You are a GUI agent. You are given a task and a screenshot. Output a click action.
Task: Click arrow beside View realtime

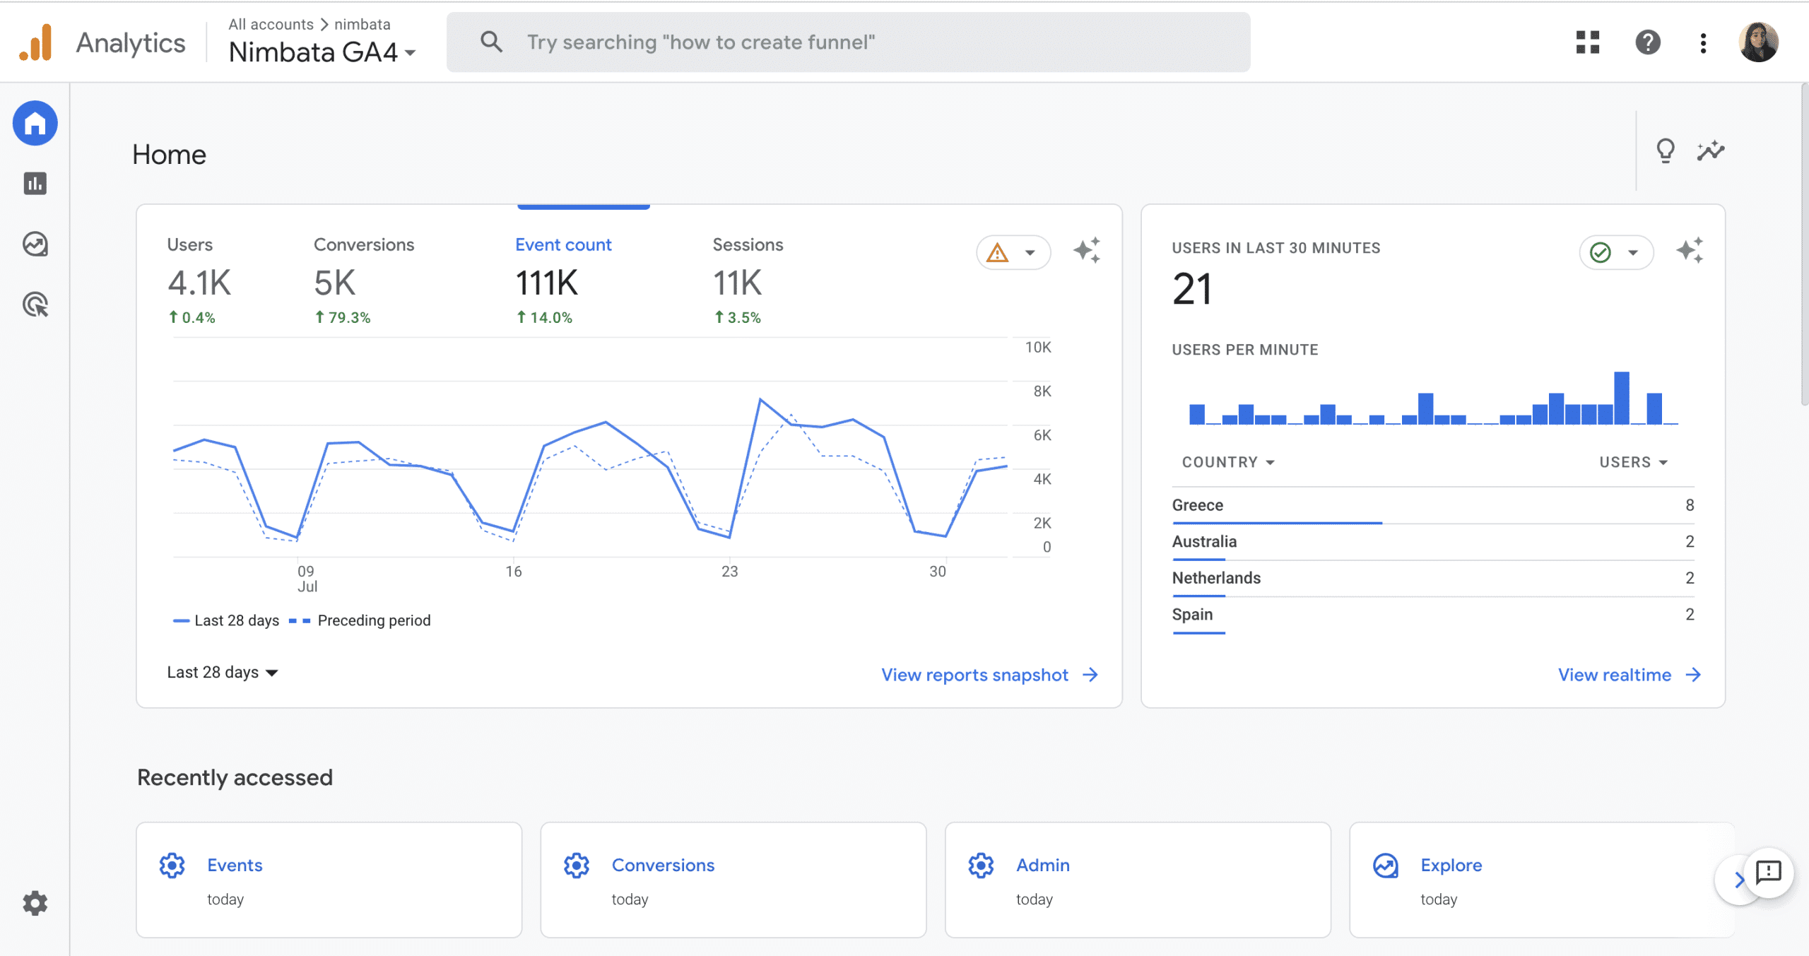[x=1693, y=675]
